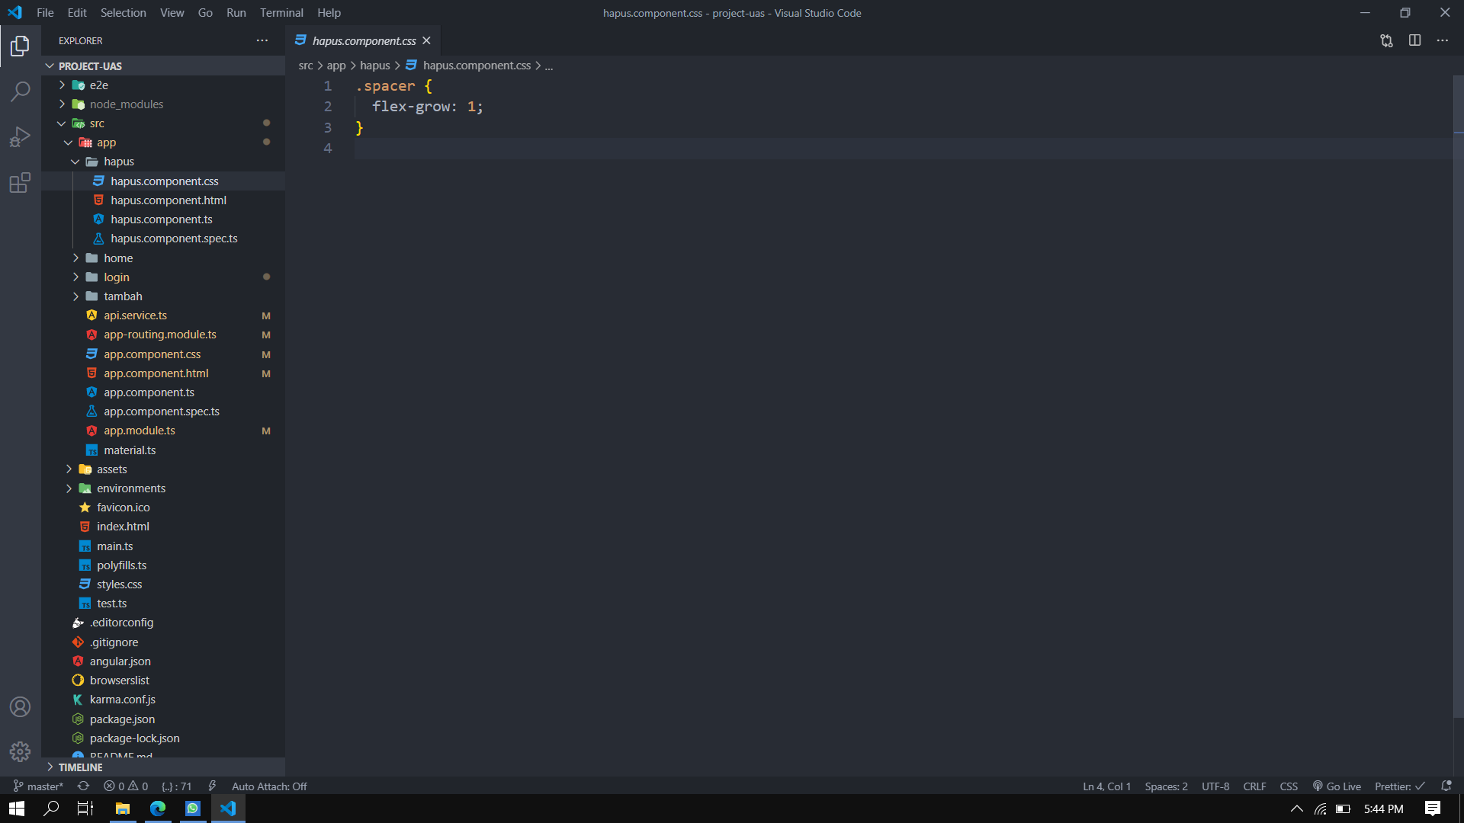Change CSS language mode in status bar
The height and width of the screenshot is (823, 1464).
1289,786
